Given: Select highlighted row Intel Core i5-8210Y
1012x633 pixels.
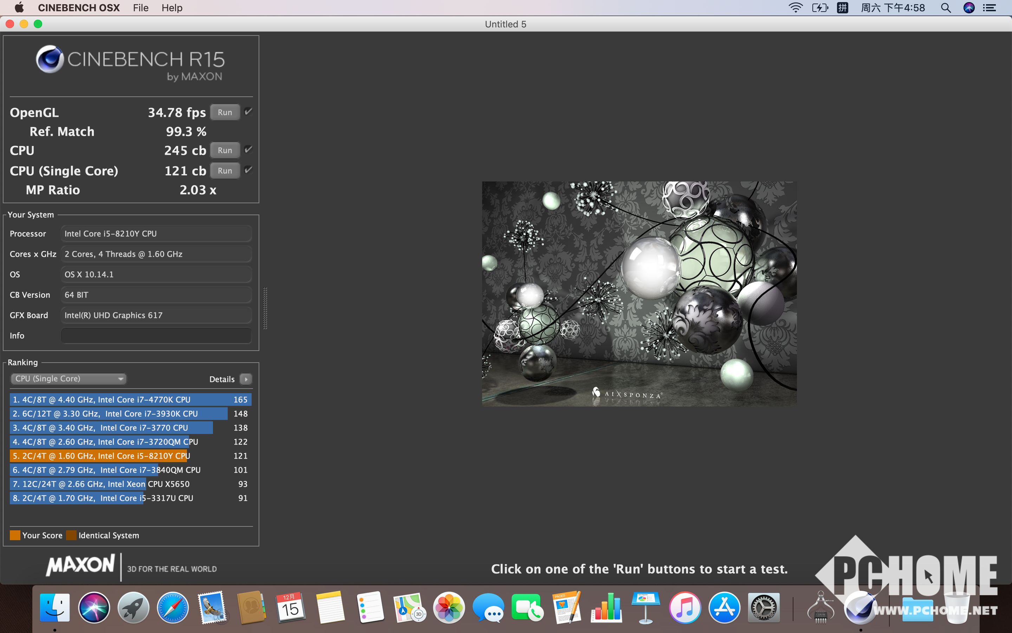Looking at the screenshot, I should 130,456.
